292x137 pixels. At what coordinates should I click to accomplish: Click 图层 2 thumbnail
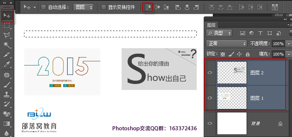point(232,72)
